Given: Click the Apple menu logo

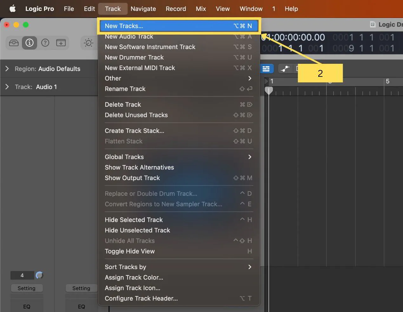Looking at the screenshot, I should pos(12,9).
